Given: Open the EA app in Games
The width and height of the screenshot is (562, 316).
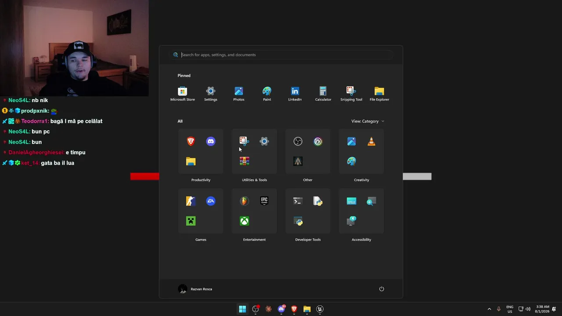Looking at the screenshot, I should pyautogui.click(x=211, y=201).
